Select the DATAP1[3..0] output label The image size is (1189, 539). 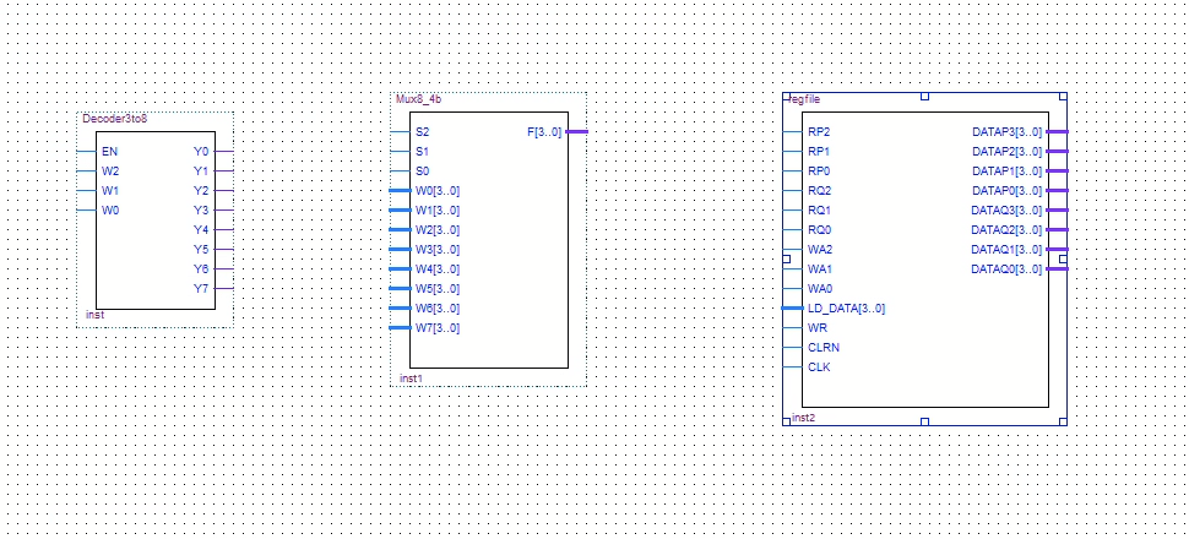[1007, 171]
